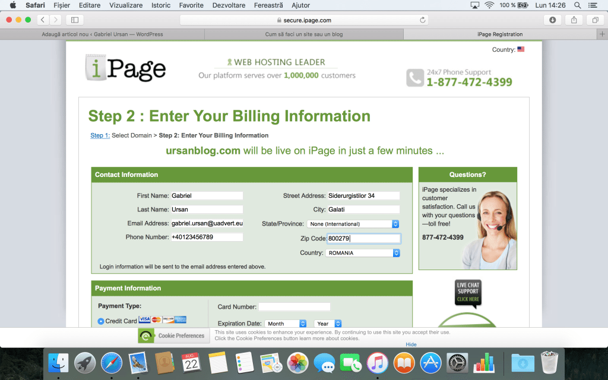The height and width of the screenshot is (380, 608).
Task: Open State/Province dropdown
Action: 353,224
